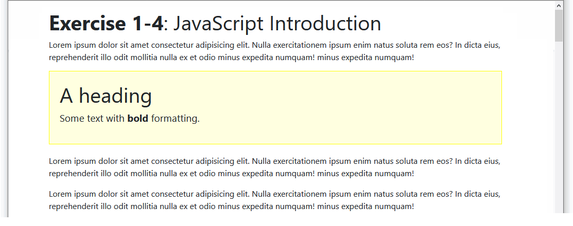Click the scrollbar track below the thumb

click(559, 128)
